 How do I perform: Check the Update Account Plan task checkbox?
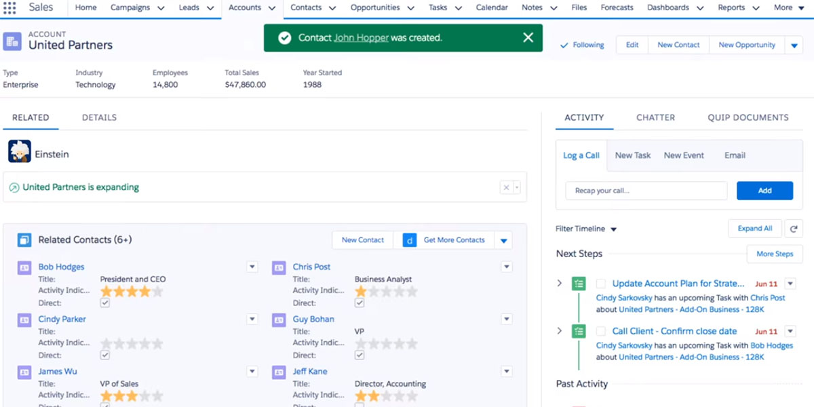pos(600,284)
